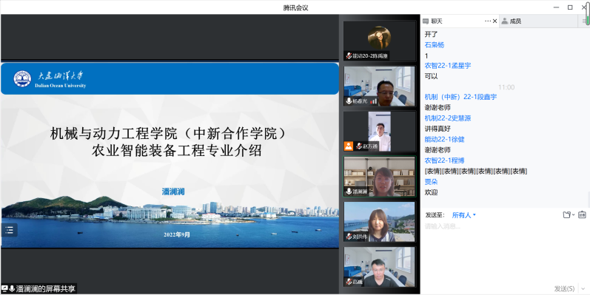Click orange user icon on 赵万通 tile
The image size is (590, 295).
pyautogui.click(x=349, y=146)
